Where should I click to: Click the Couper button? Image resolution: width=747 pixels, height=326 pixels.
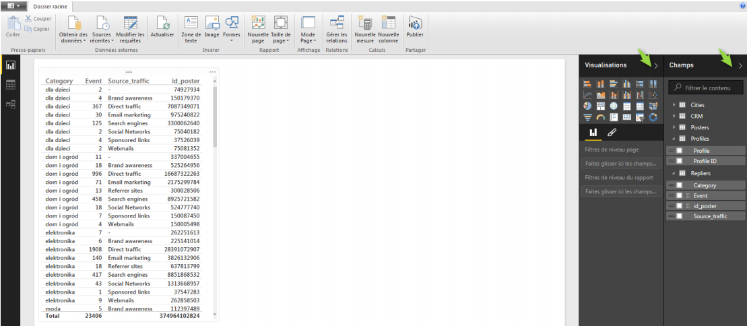coord(38,19)
